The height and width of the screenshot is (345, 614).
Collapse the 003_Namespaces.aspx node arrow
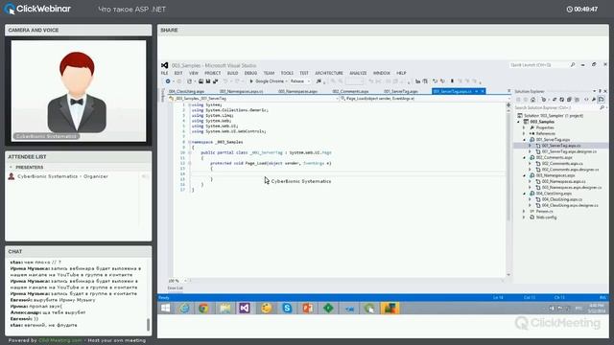[x=524, y=175]
